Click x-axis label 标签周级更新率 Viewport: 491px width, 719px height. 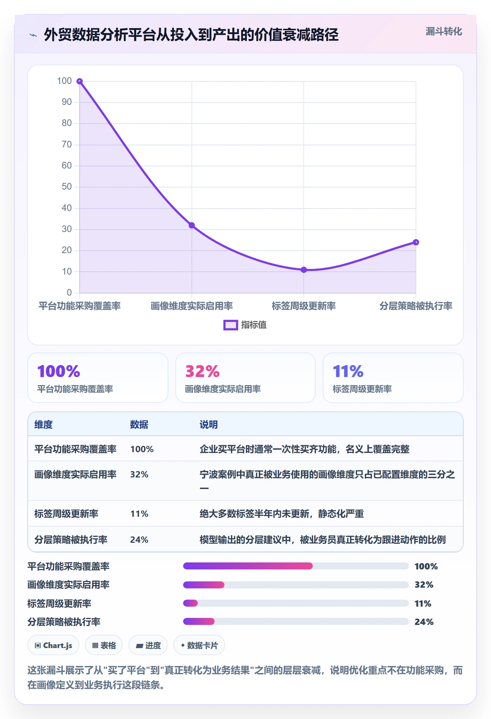(x=304, y=306)
